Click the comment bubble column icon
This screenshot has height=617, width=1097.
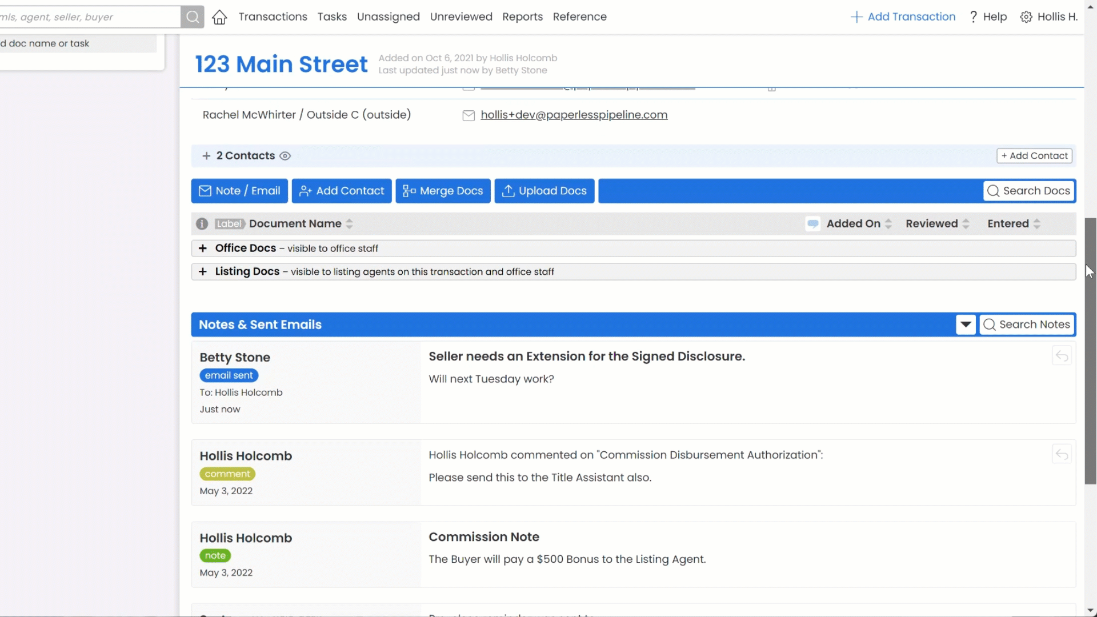pos(812,224)
